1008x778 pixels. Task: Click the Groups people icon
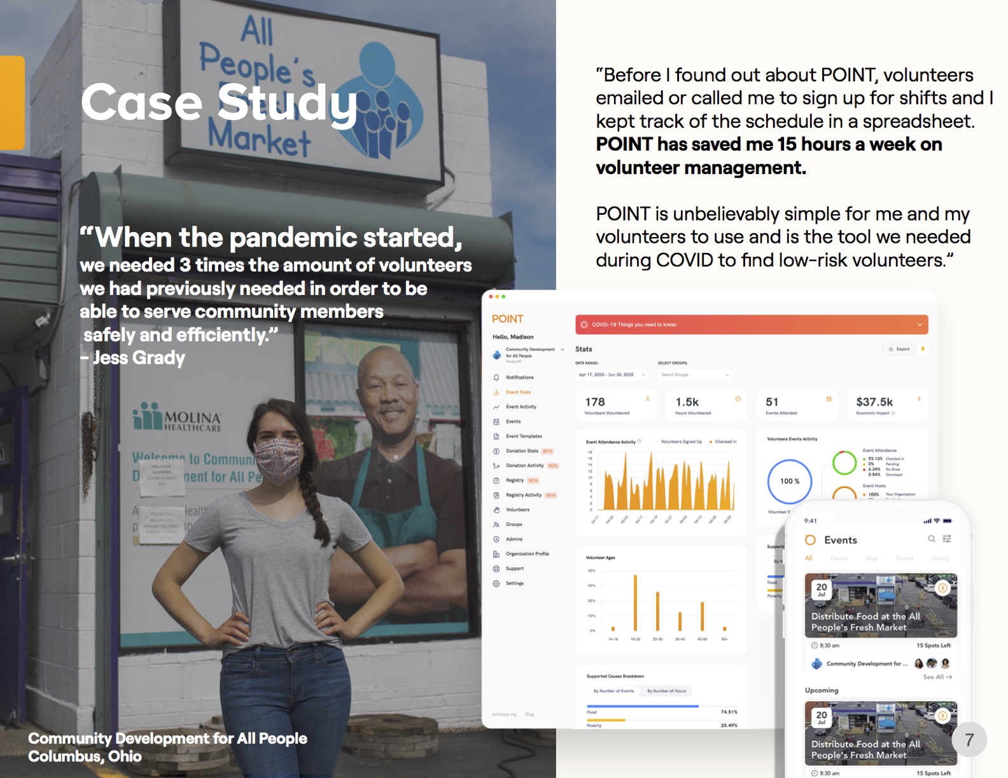[496, 524]
